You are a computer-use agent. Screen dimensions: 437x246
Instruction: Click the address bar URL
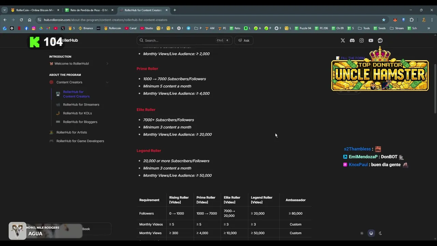pos(105,20)
